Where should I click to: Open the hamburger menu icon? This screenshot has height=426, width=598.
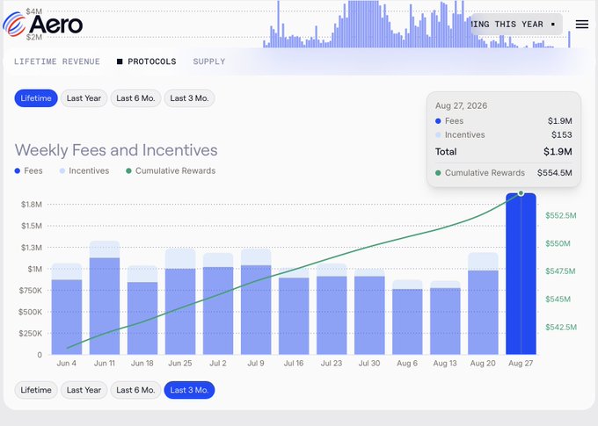[x=581, y=25]
